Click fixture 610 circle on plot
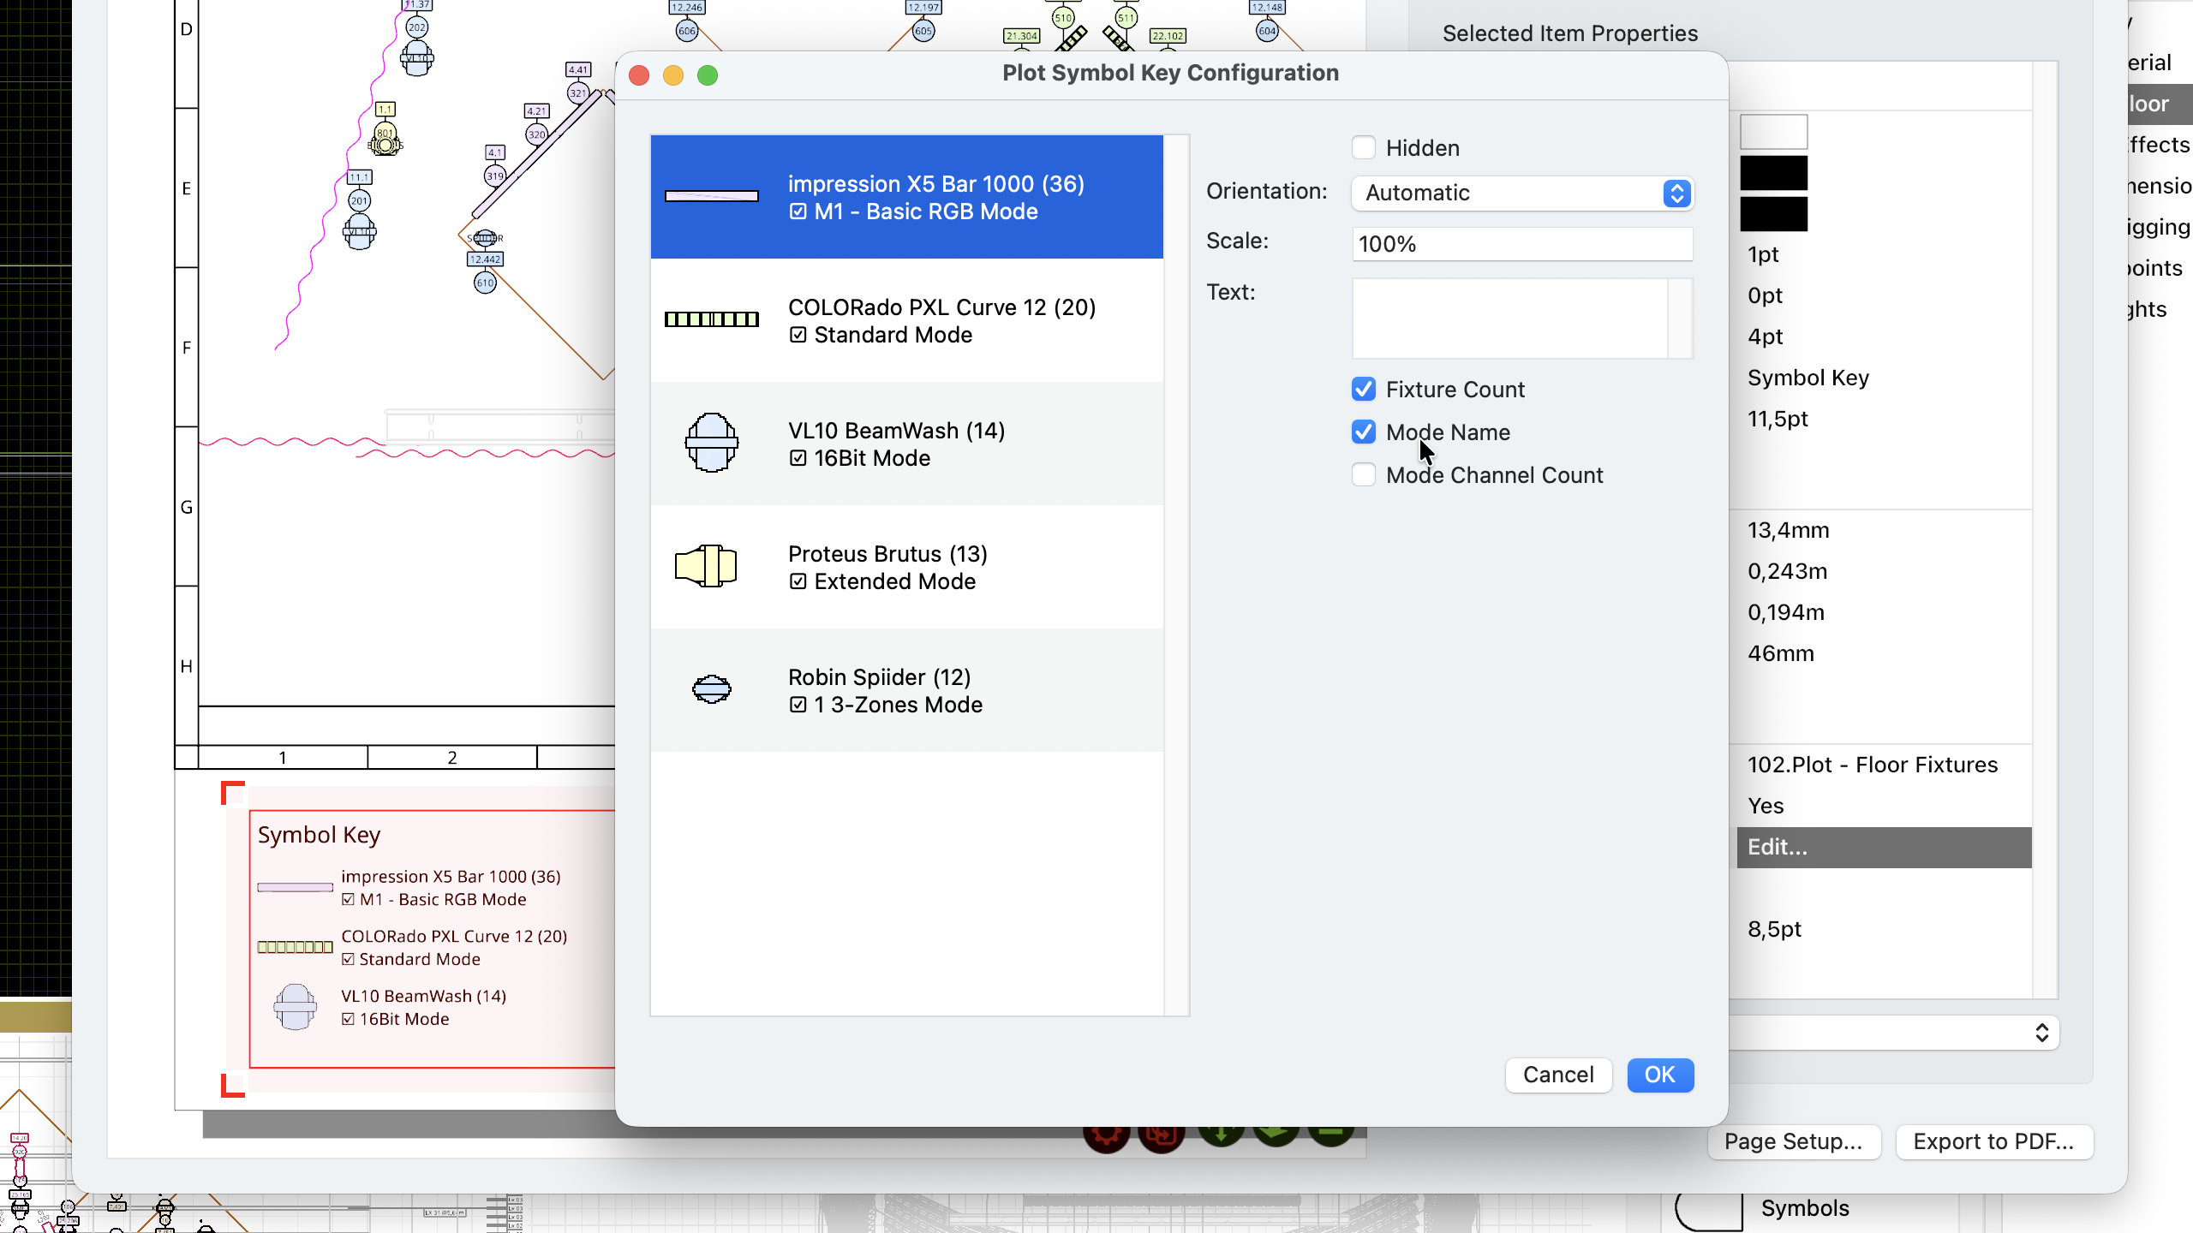The image size is (2193, 1233). 485,283
